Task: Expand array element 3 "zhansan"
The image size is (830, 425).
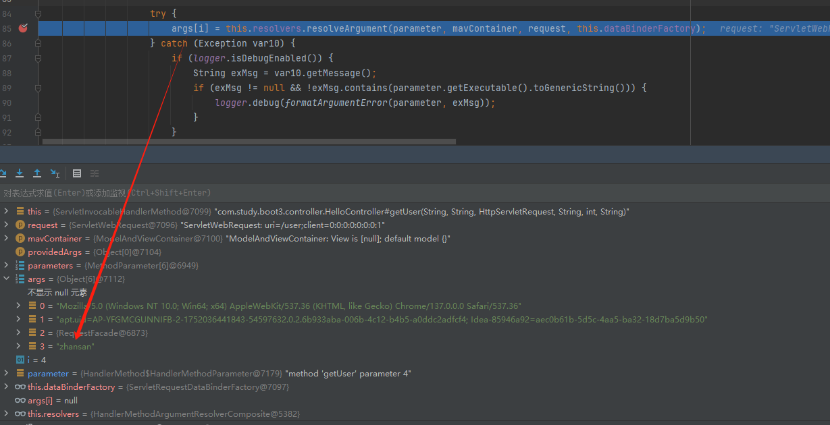Action: click(x=20, y=346)
